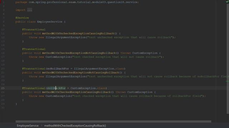The image size is (229, 128).
Task: Click the methodWithCheckedExceptionCausingRollback() breadcrumb
Action: (75, 126)
